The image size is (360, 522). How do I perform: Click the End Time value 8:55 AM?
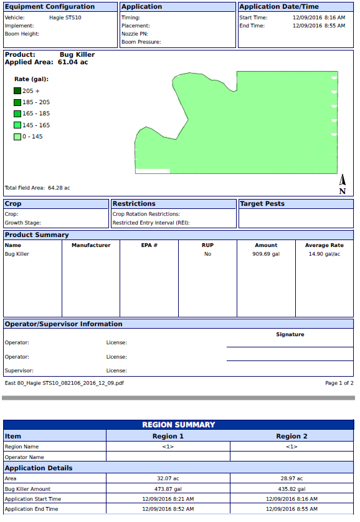point(319,26)
